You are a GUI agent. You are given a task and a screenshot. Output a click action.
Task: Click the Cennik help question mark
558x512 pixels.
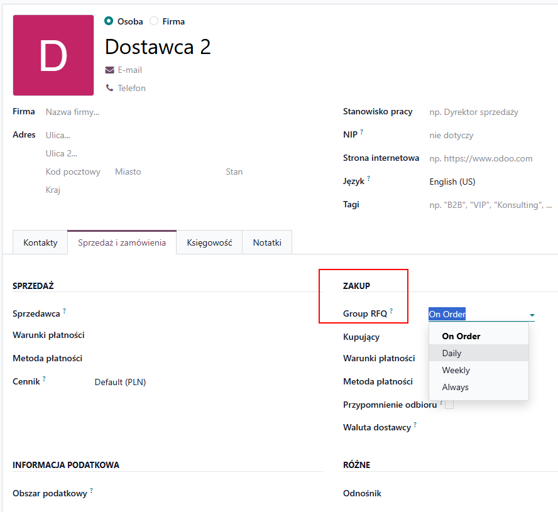44,379
